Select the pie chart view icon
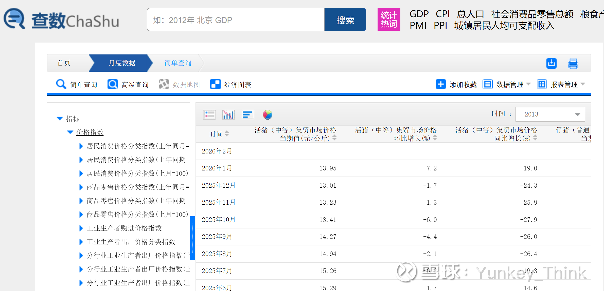 (267, 114)
